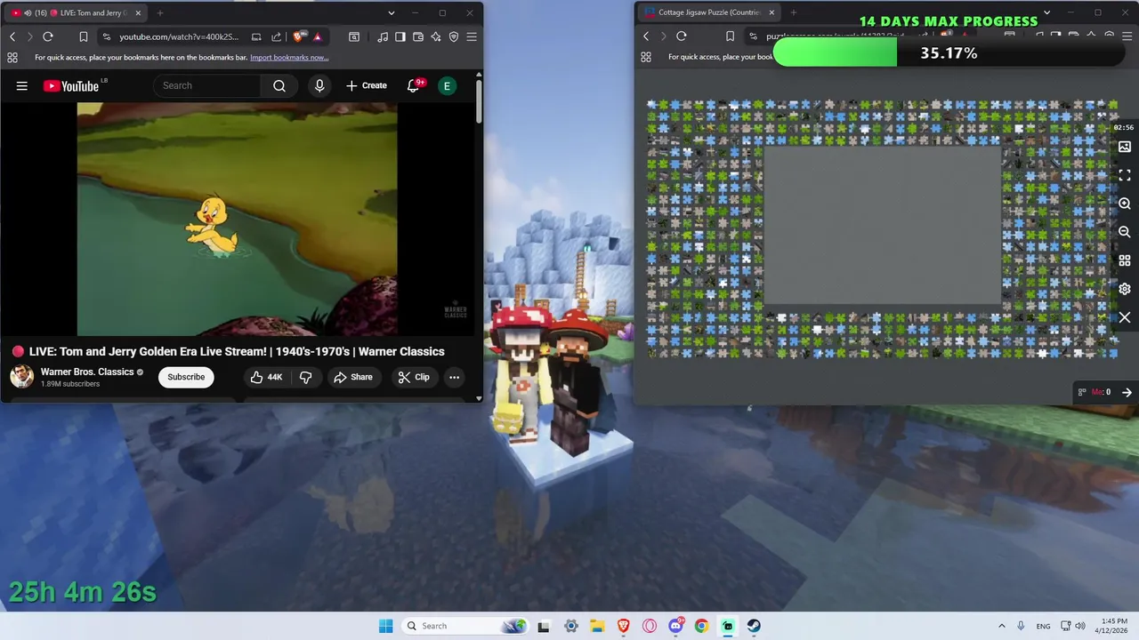Like the Tom and Jerry live stream
Image resolution: width=1139 pixels, height=640 pixels.
tap(267, 377)
